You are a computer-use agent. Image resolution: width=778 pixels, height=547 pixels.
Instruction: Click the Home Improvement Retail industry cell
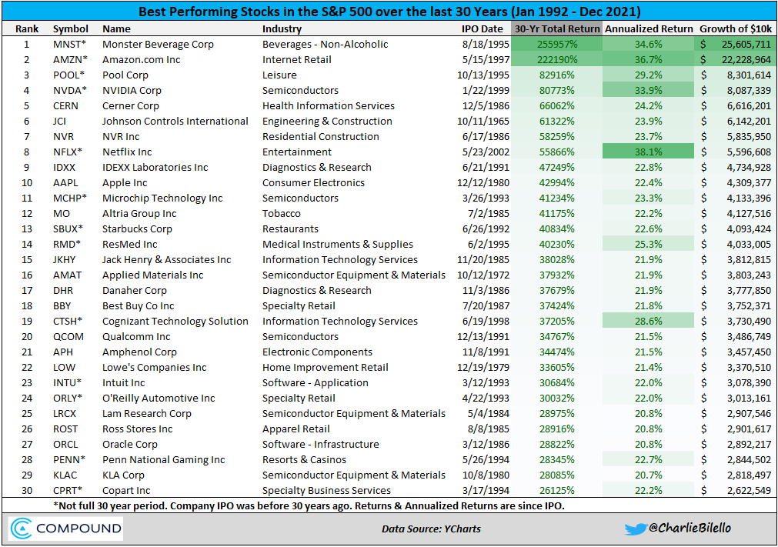click(x=326, y=367)
